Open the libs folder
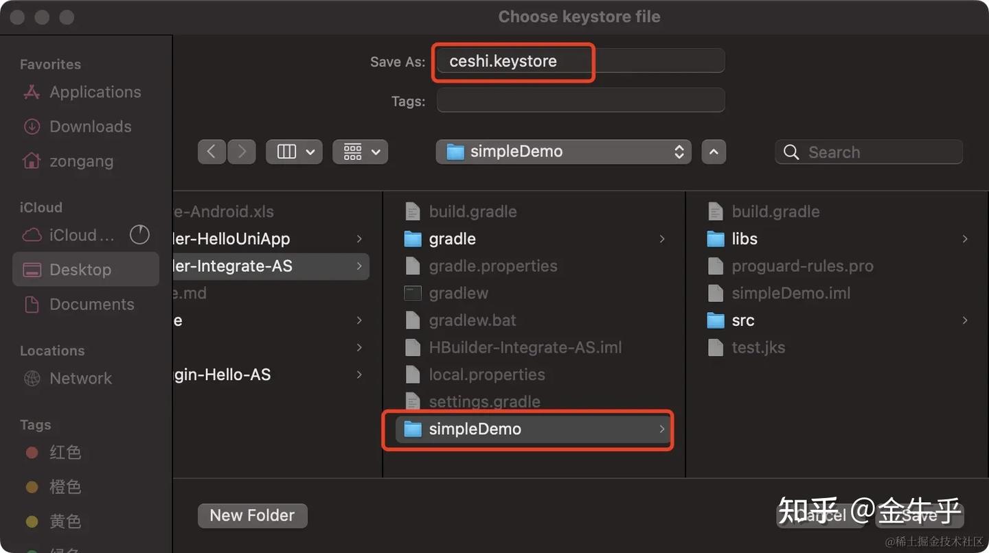Screen dimensions: 989x553 point(744,239)
